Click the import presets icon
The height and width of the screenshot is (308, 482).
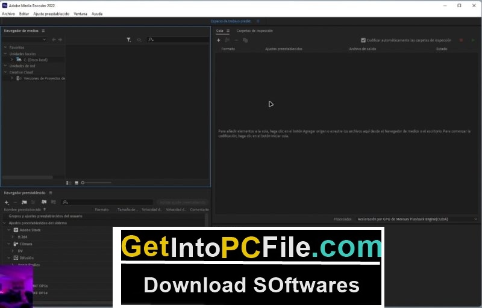pos(44,202)
